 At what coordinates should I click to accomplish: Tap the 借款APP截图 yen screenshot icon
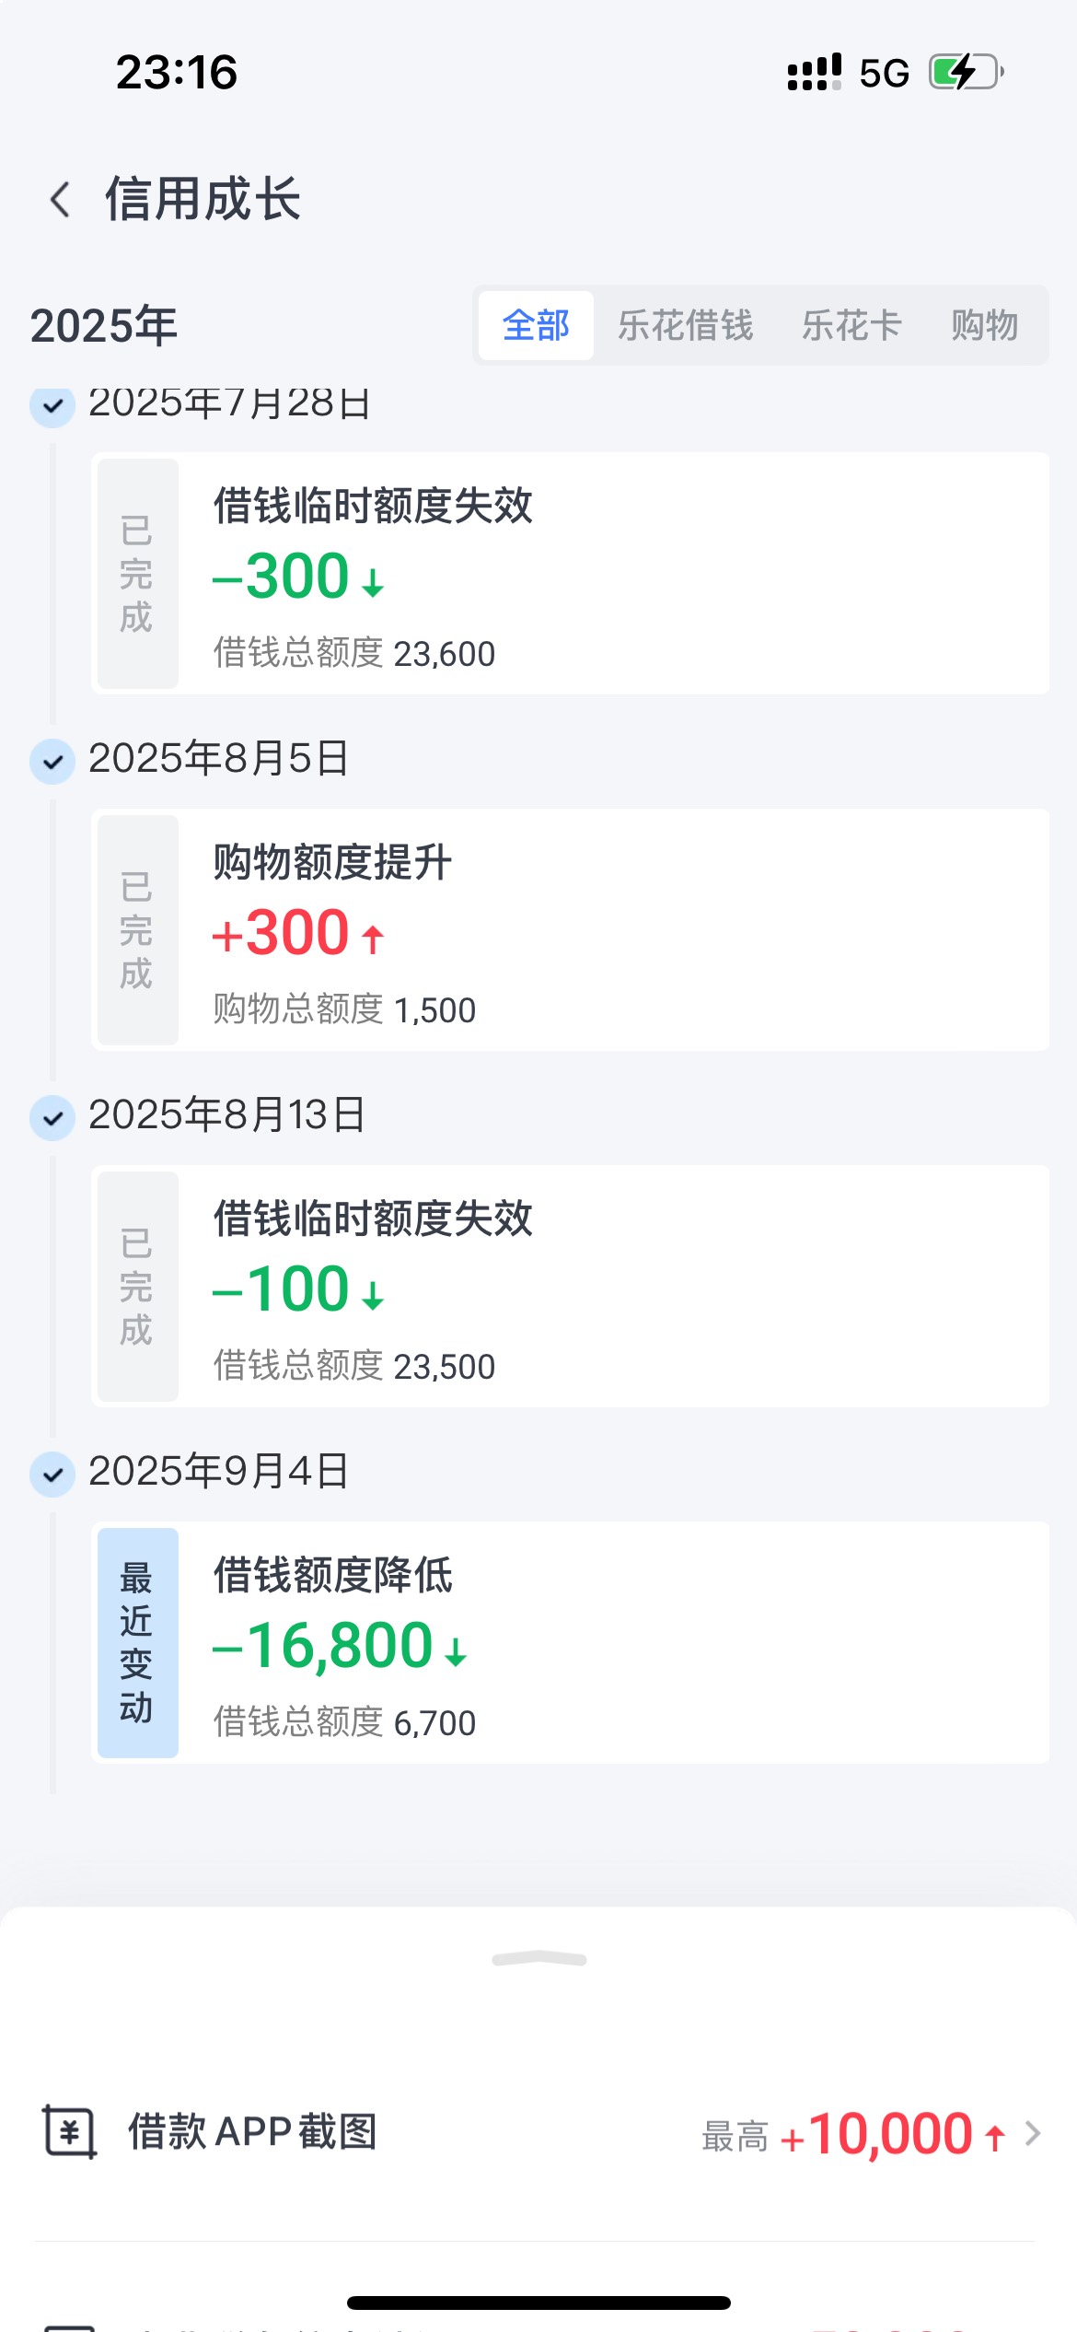tap(70, 2132)
